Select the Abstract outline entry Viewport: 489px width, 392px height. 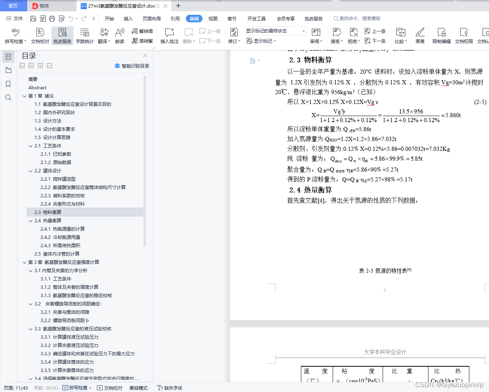[37, 88]
